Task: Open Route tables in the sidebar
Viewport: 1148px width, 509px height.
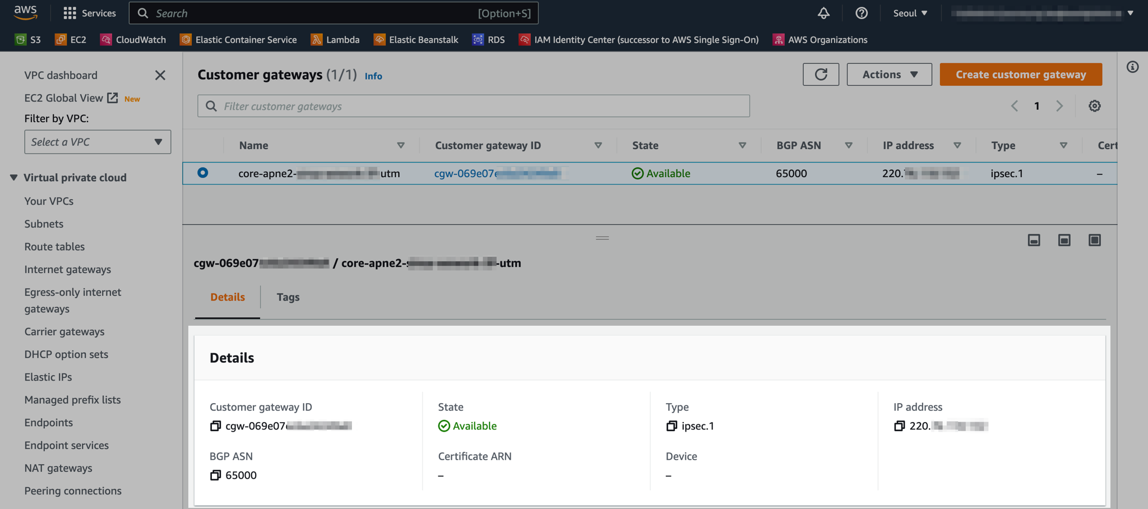Action: [x=54, y=247]
